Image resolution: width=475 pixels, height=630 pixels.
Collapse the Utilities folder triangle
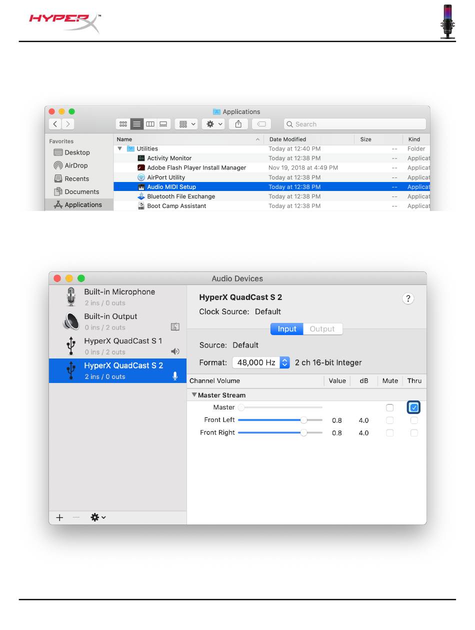tap(119, 148)
